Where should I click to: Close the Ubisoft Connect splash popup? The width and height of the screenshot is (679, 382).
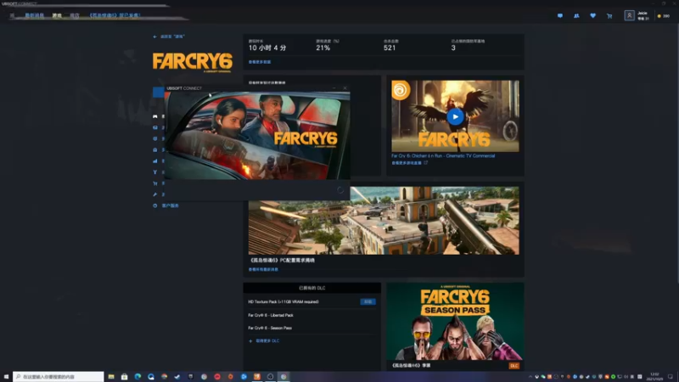pyautogui.click(x=345, y=88)
